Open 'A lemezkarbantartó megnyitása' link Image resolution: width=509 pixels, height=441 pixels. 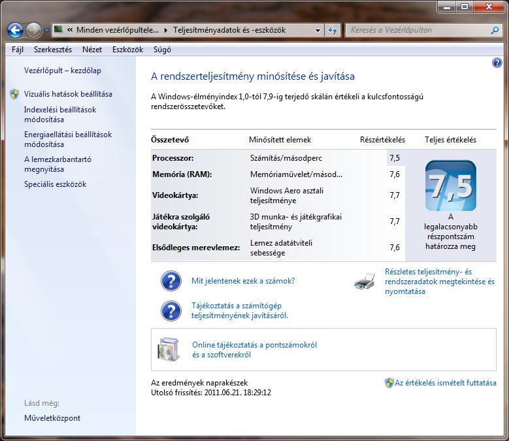click(57, 164)
